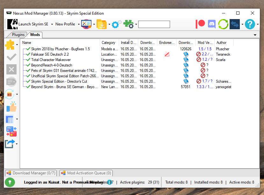
Task: Click the blue help question mark icon
Action: [250, 24]
